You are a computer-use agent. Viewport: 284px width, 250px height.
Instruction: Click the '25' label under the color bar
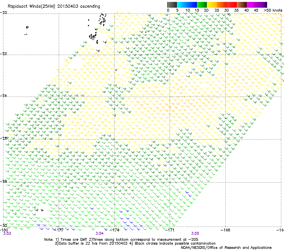click(217, 10)
